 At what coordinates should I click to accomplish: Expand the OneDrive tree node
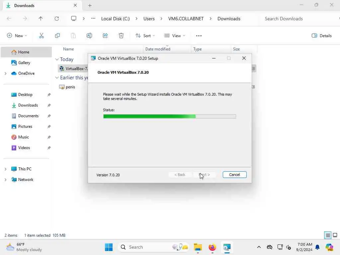[x=6, y=73]
